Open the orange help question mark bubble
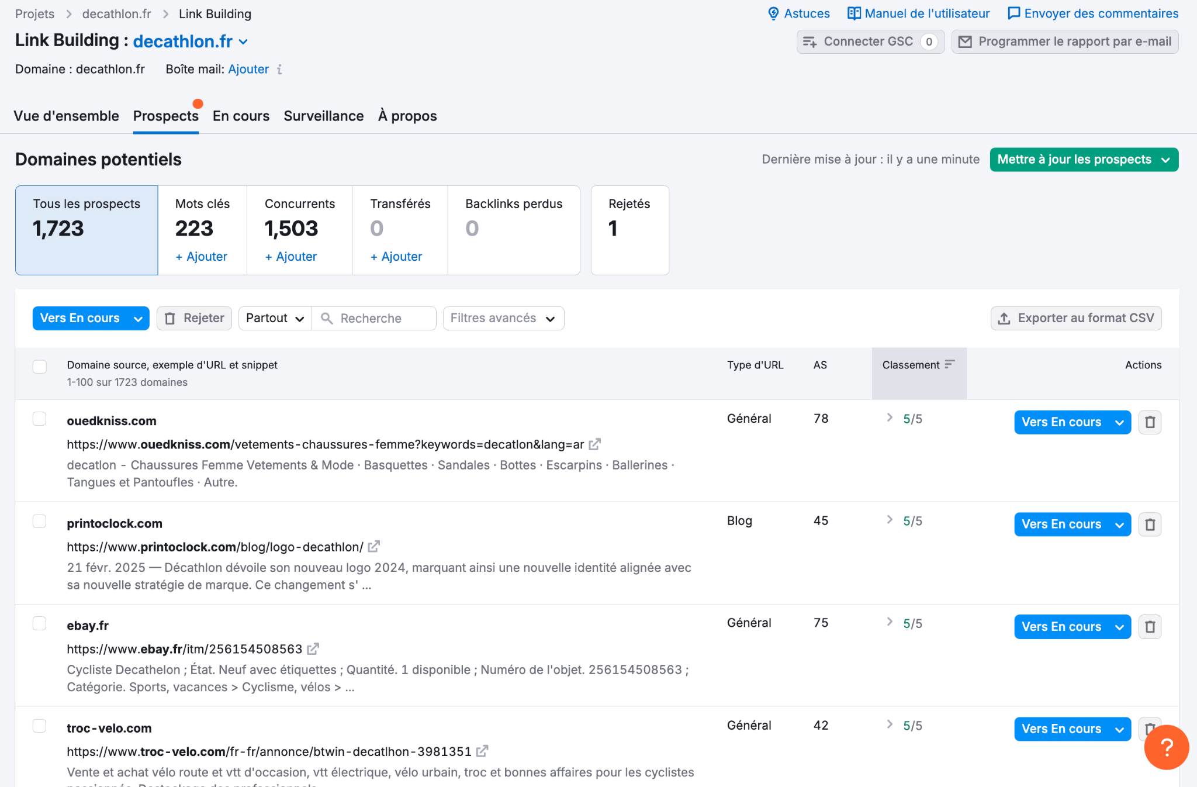1197x787 pixels. click(1167, 747)
